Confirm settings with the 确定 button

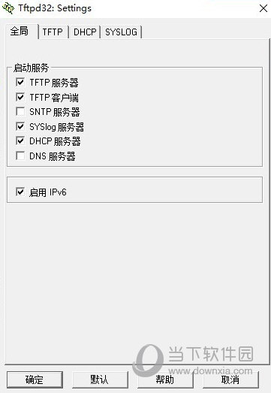35,379
